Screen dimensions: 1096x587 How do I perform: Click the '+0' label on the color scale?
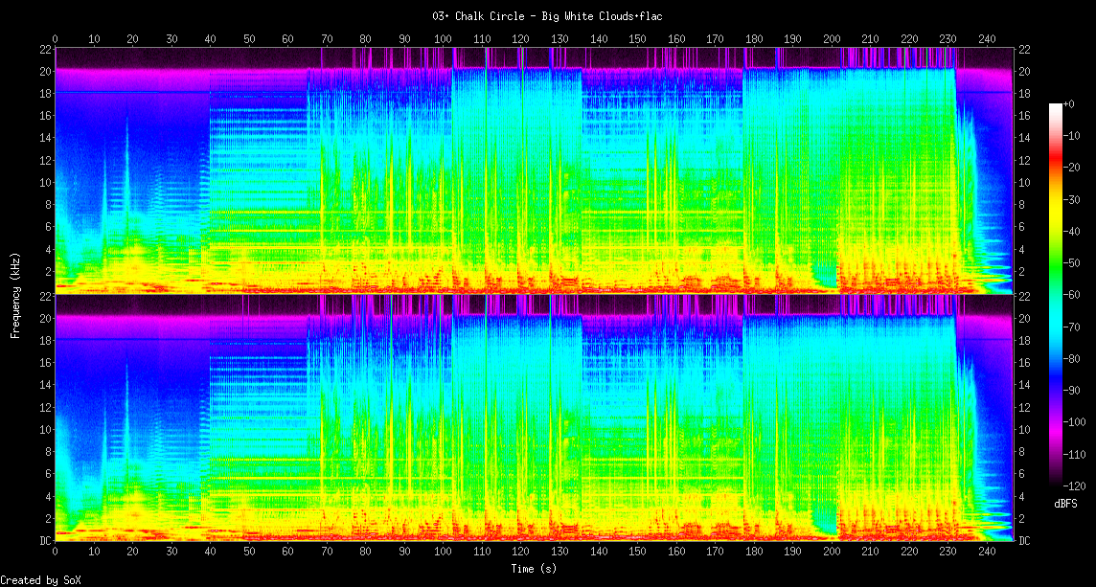click(1069, 103)
